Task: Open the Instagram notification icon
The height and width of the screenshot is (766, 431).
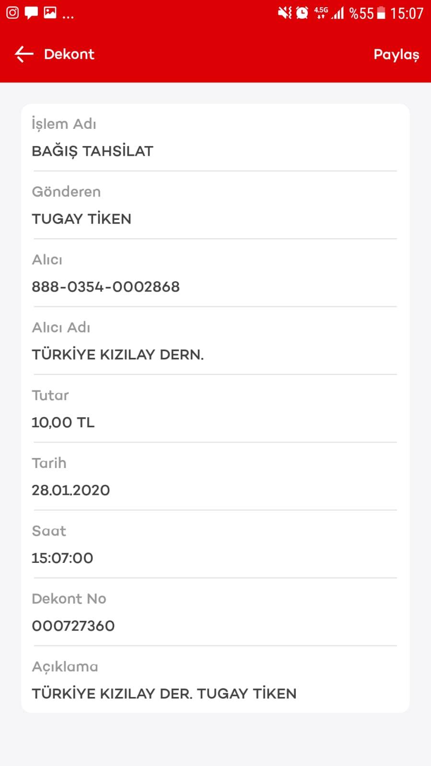Action: (x=12, y=12)
